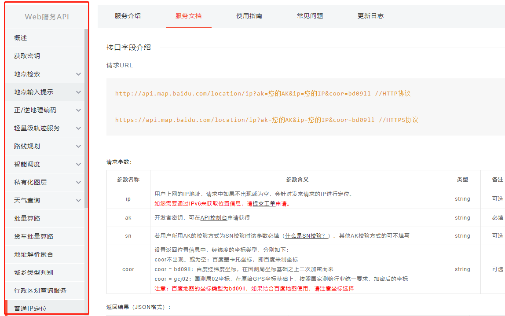Click the sn parameter name cell
The height and width of the screenshot is (316, 505).
(x=128, y=236)
